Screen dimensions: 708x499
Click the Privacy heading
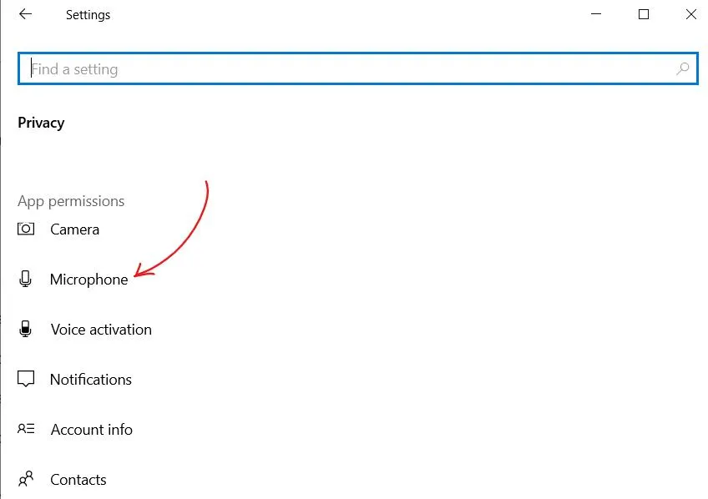[x=41, y=123]
